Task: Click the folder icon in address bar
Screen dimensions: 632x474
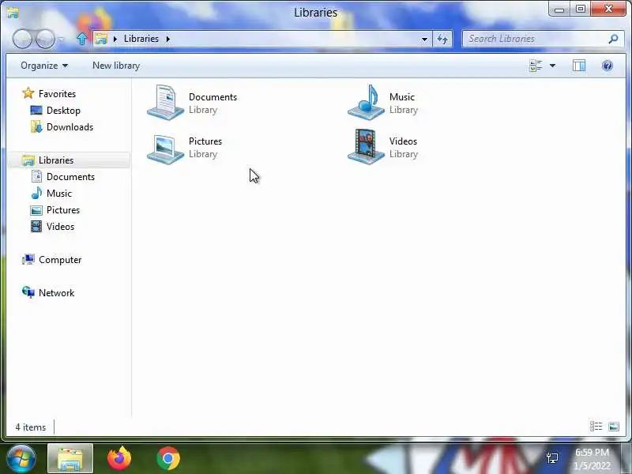Action: pyautogui.click(x=101, y=39)
